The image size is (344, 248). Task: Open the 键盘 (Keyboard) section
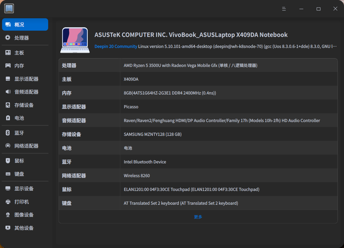pyautogui.click(x=19, y=174)
